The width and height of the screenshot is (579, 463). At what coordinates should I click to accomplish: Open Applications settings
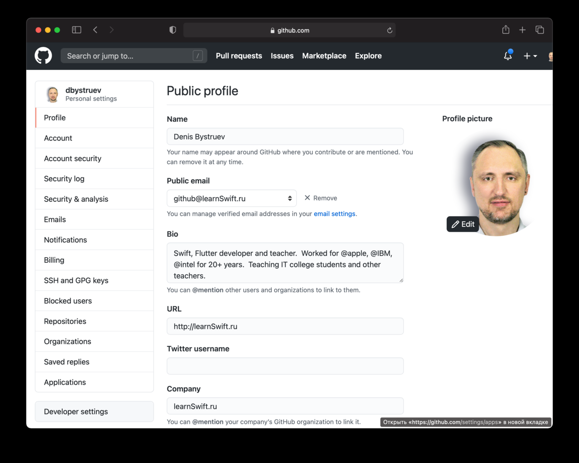tap(95, 382)
